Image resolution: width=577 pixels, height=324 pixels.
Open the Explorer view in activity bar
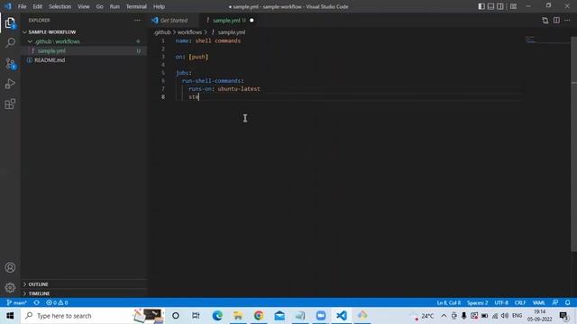[x=10, y=22]
